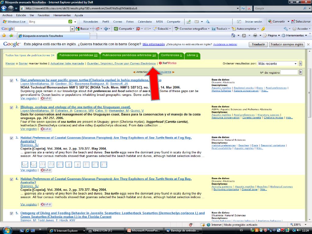Click the Stop loading red X icon
Viewport: 312px width, 234px height.
tap(249, 8)
